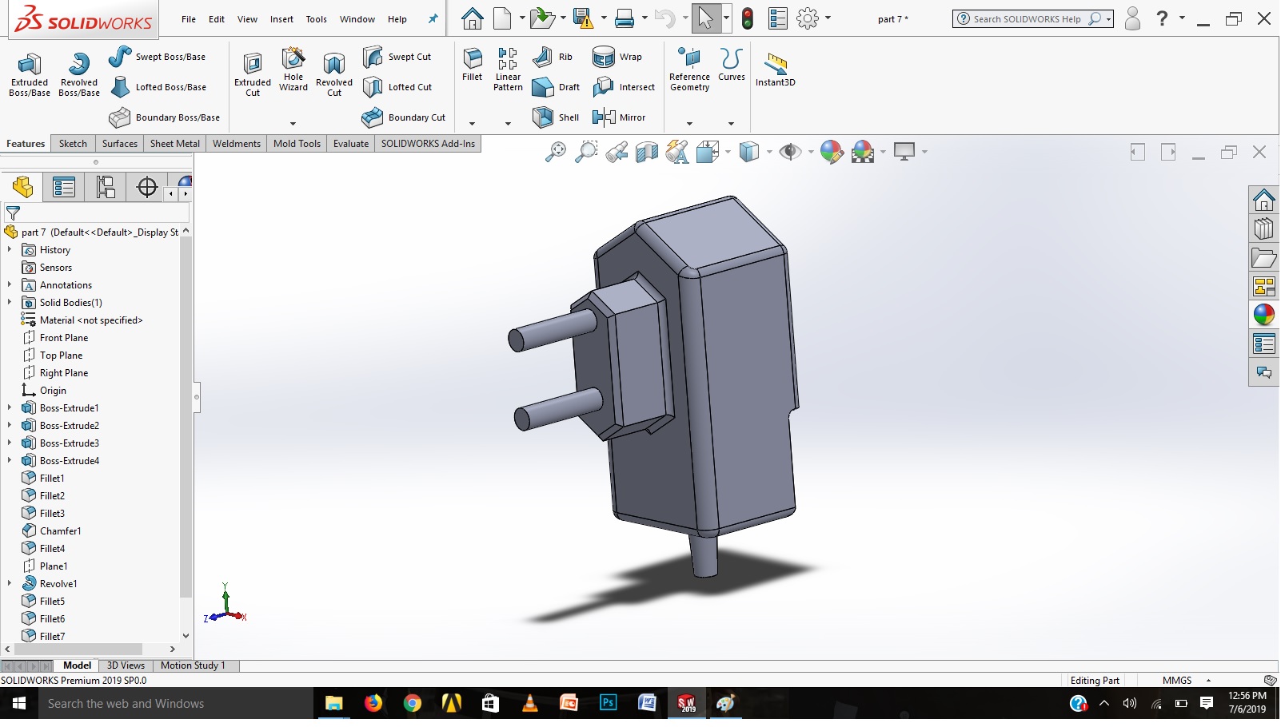Toggle hide/show items eye icon
This screenshot has width=1281, height=727.
coord(790,152)
